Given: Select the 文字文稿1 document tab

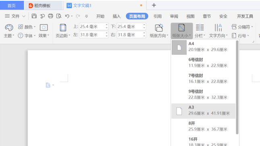Looking at the screenshot, I should click(105, 6).
